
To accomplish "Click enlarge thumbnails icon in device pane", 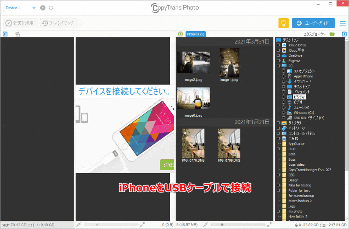I will pos(142,225).
